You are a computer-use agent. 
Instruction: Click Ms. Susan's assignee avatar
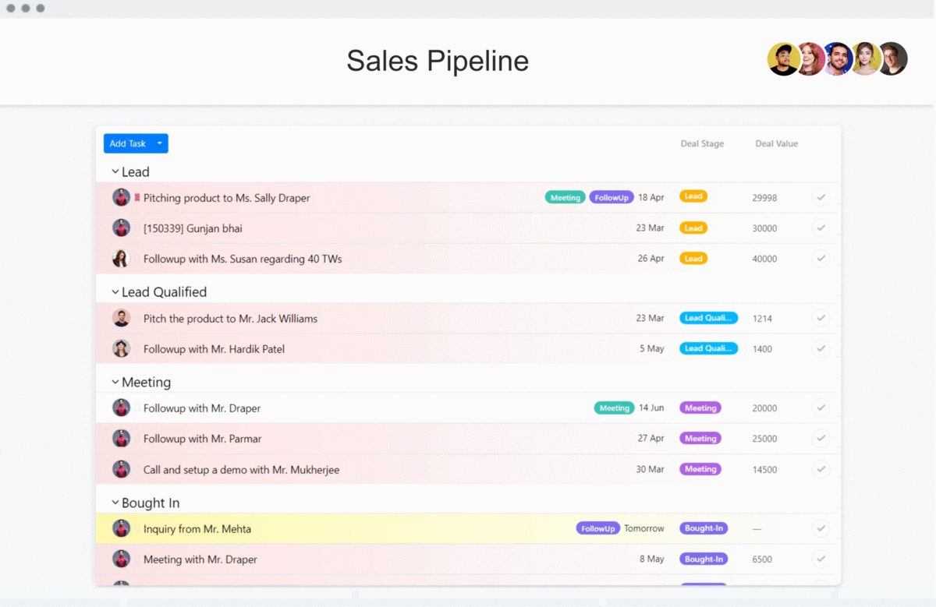tap(121, 258)
